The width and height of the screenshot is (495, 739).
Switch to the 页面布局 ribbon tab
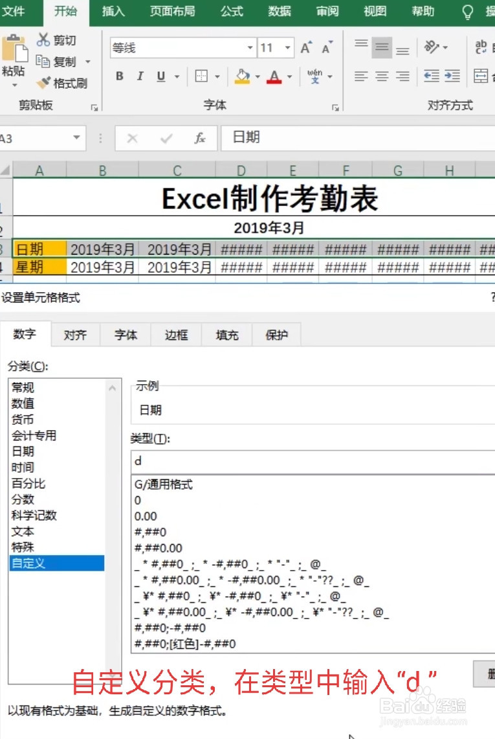(x=172, y=11)
